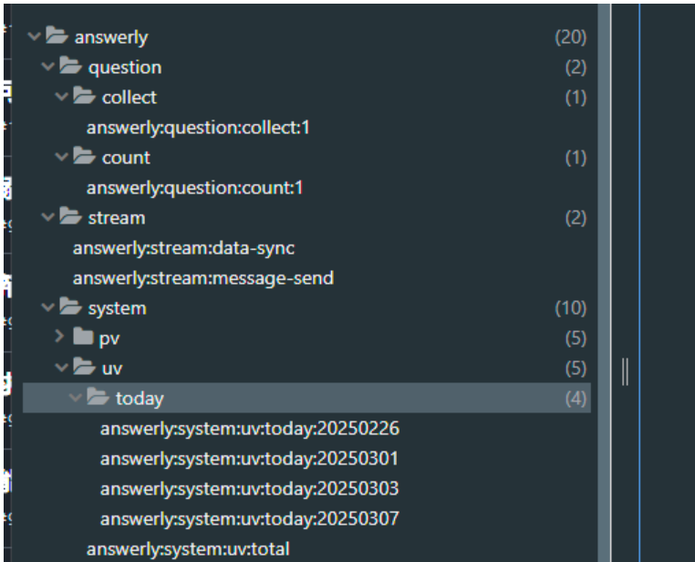Select the answerly:stream:data-sync key

[183, 248]
